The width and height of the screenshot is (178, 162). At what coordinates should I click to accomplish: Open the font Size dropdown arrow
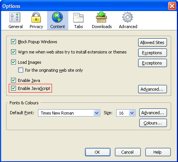132,113
